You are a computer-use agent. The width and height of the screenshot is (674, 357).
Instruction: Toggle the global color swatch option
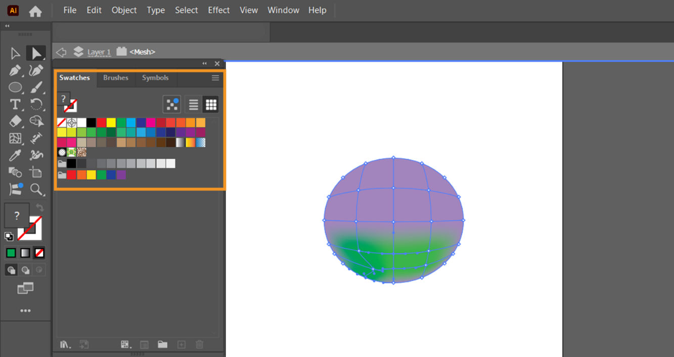click(x=172, y=105)
